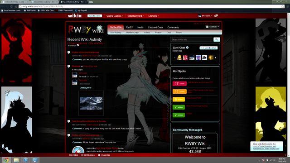The image size is (290, 163).
Task: Click the search magnifier button
Action: point(217,39)
